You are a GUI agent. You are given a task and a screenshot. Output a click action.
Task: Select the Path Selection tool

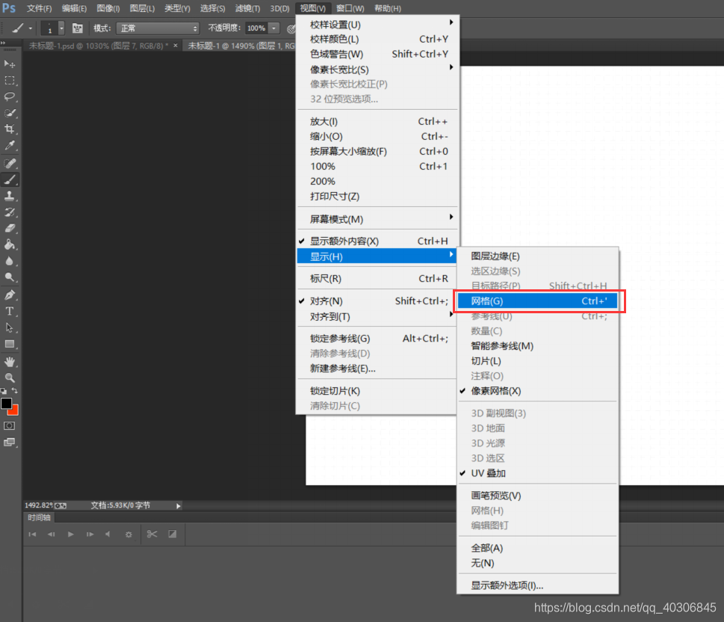[9, 327]
